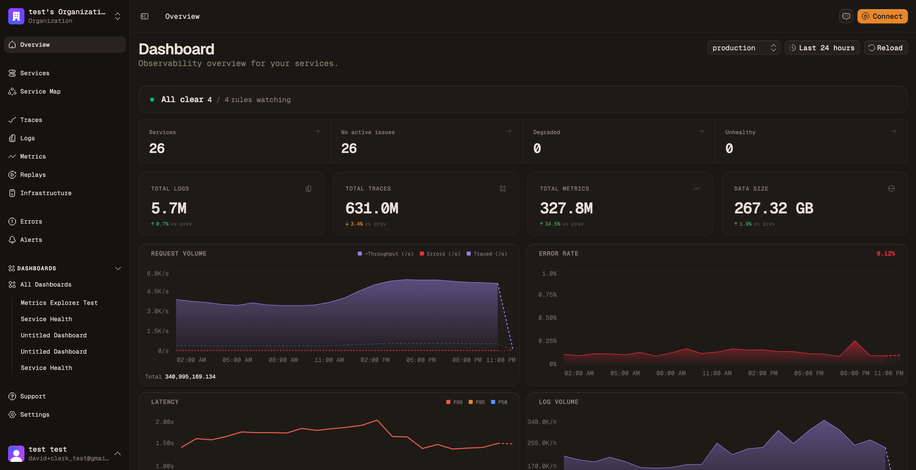Viewport: 916px width, 470px height.
Task: Click the Traces sidebar icon
Action: click(x=12, y=120)
